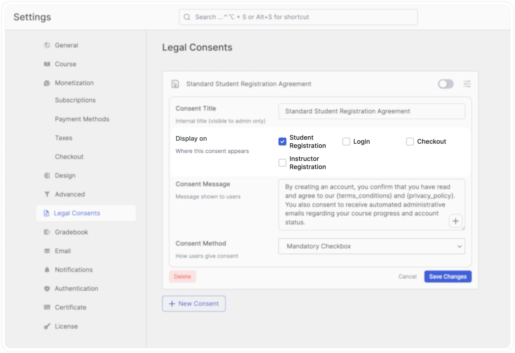Viewport: 515px width, 353px height.
Task: Click the Cancel button
Action: pyautogui.click(x=407, y=276)
